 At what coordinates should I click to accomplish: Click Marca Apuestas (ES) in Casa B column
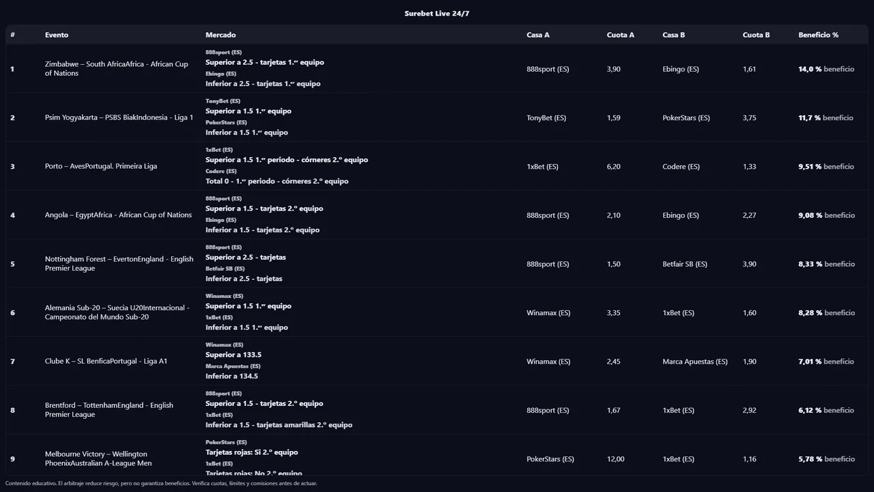pyautogui.click(x=694, y=361)
